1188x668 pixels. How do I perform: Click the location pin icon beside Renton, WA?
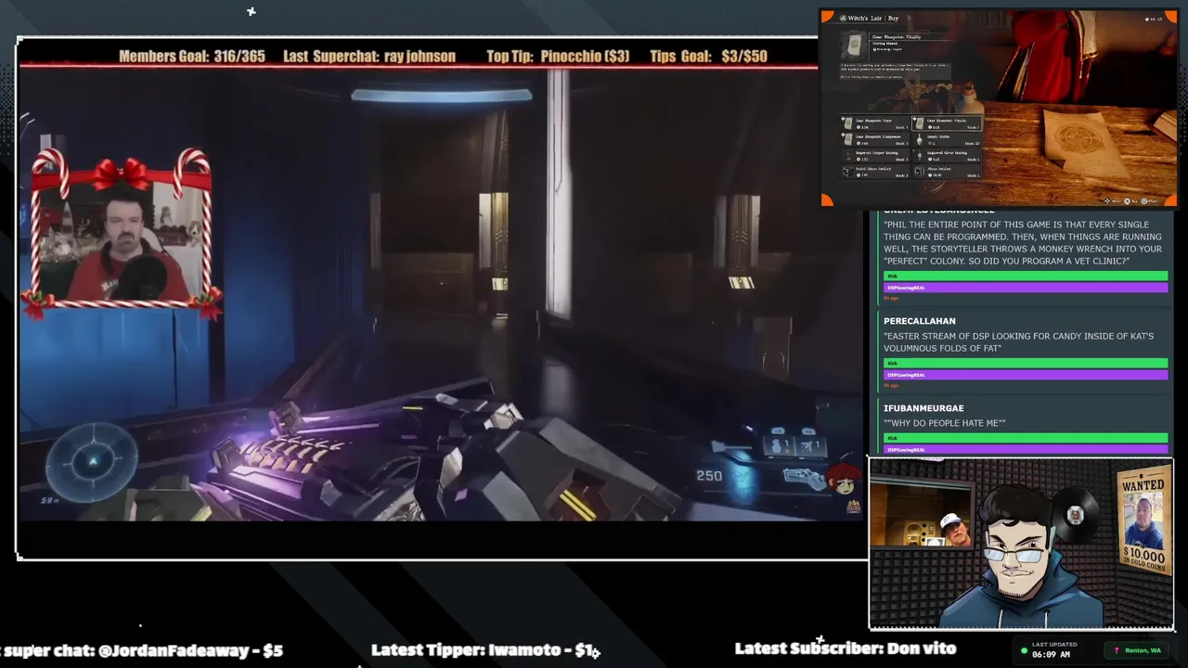coord(1117,650)
